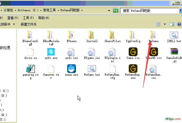Go to 计算机 in the address bar
The image size is (182, 123).
click(8, 10)
